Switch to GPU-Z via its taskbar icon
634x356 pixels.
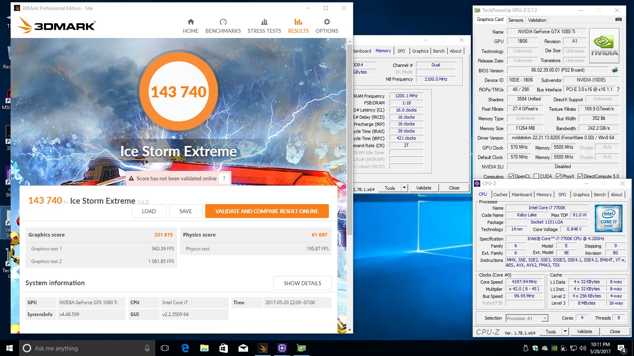click(302, 348)
